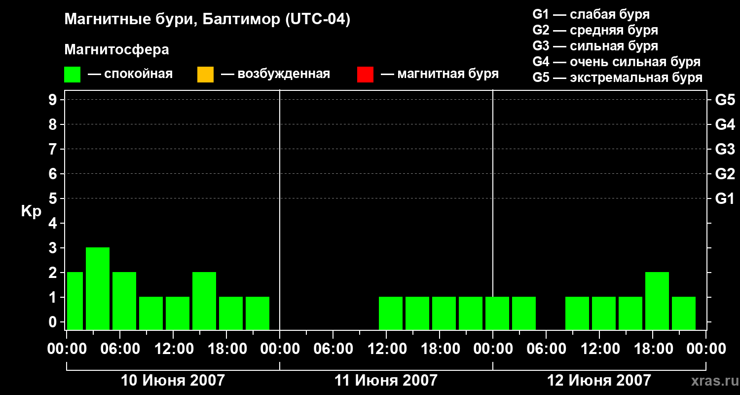Image resolution: width=740 pixels, height=395 pixels.
Task: Click the '10 Июня 2007' date label
Action: click(x=173, y=380)
